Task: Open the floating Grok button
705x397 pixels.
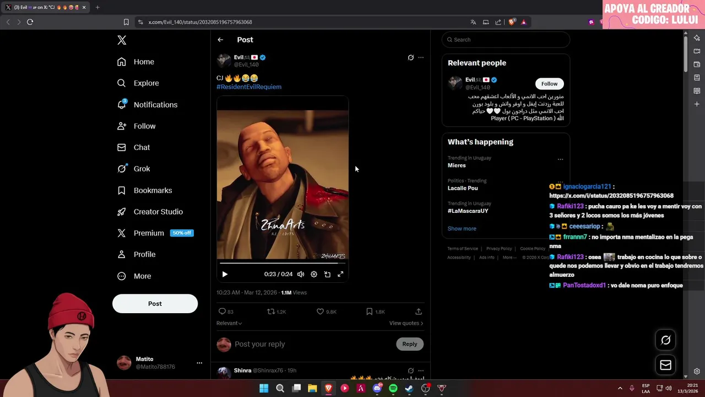Action: click(665, 340)
